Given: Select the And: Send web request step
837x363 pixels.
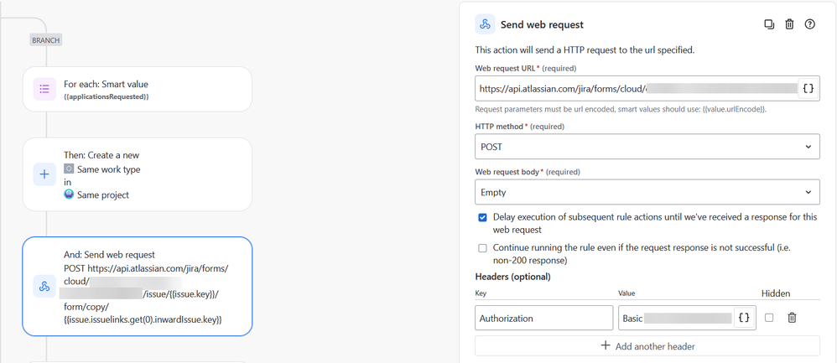Looking at the screenshot, I should [138, 287].
